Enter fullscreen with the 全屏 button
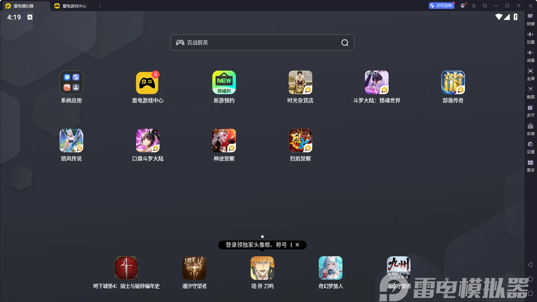Image resolution: width=537 pixels, height=302 pixels. pyautogui.click(x=530, y=74)
